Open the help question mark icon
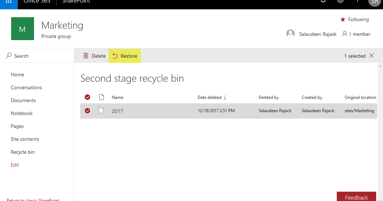The width and height of the screenshot is (383, 201). point(357,1)
